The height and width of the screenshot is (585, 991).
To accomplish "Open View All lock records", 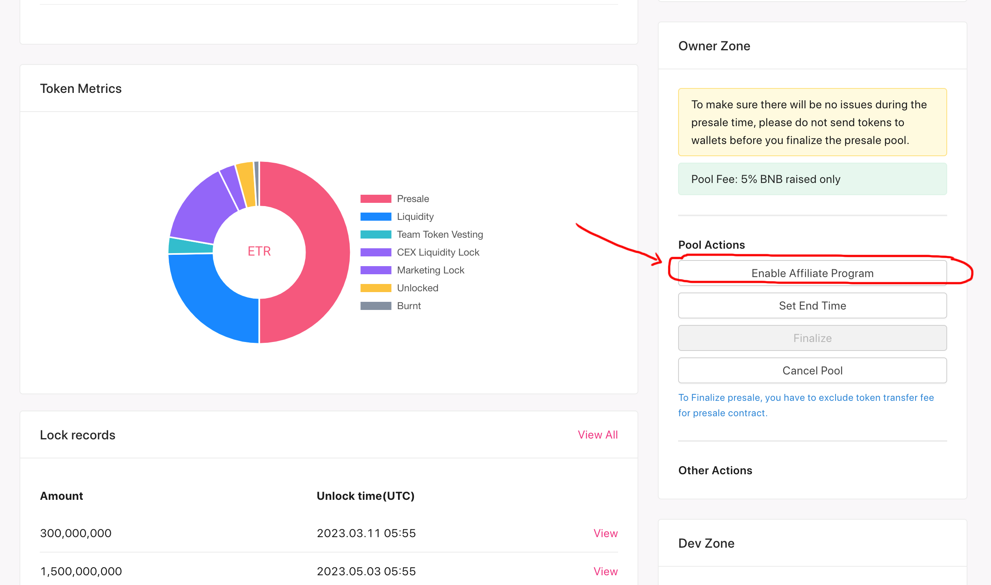I will pos(597,434).
